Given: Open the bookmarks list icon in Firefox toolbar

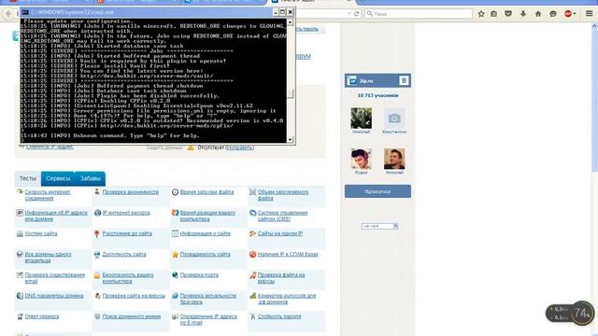Looking at the screenshot, I should (x=494, y=14).
